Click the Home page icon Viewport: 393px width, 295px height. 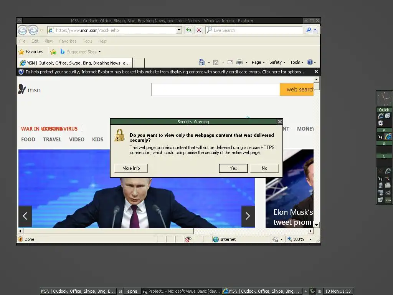click(202, 62)
